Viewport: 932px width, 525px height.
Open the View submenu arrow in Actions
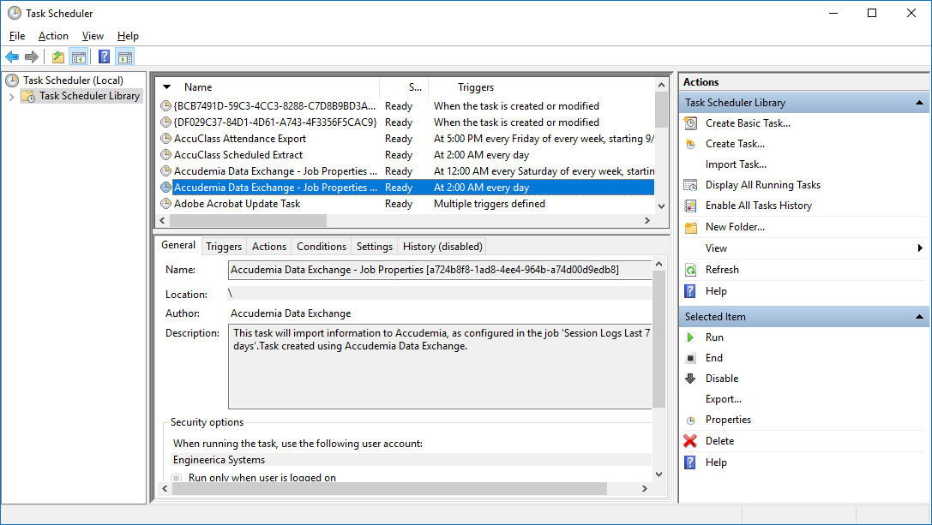pyautogui.click(x=919, y=248)
